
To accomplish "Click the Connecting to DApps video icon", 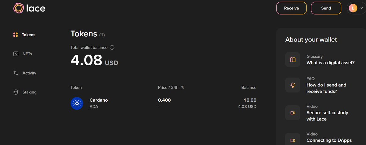I will coord(293,140).
